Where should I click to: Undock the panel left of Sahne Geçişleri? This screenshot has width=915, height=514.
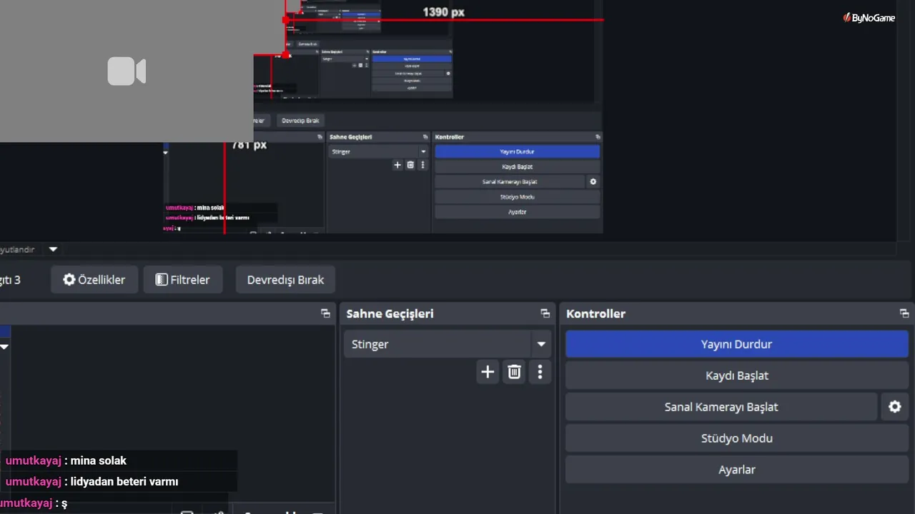pos(325,313)
